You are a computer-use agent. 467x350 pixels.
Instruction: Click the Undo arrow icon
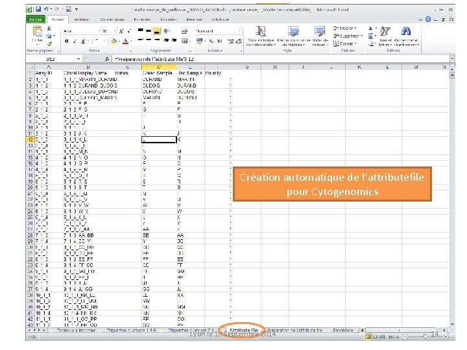[46, 10]
